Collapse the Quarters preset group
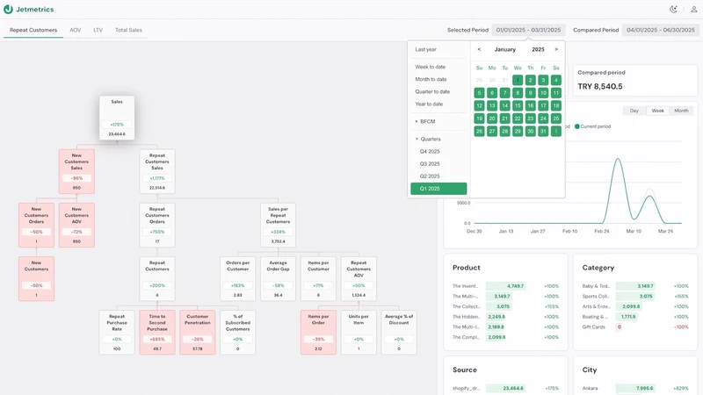703x395 pixels. tap(428, 139)
